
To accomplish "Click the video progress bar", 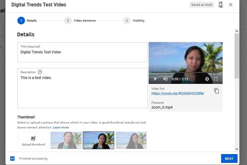I will pyautogui.click(x=185, y=73).
